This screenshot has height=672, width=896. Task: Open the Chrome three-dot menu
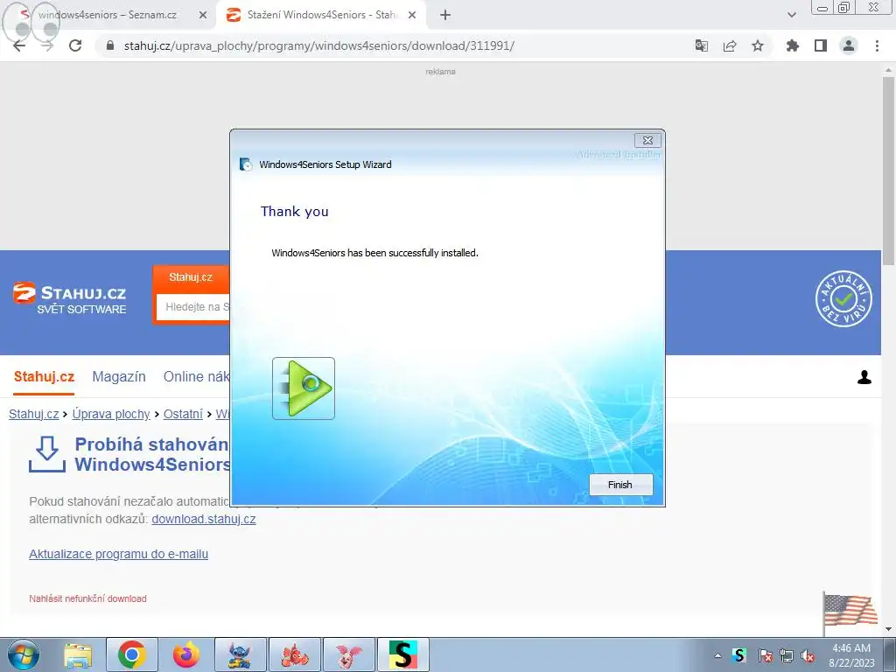point(877,45)
